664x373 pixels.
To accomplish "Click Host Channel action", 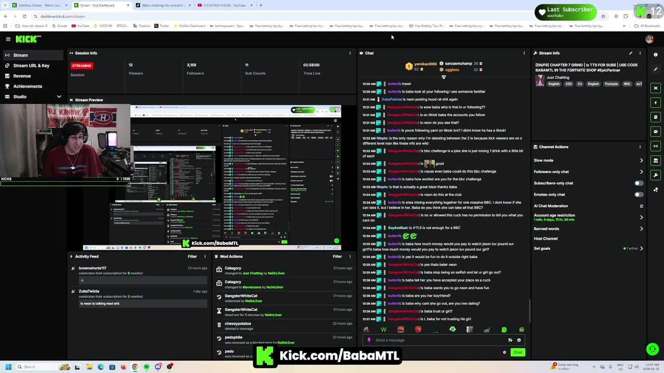I will point(546,238).
